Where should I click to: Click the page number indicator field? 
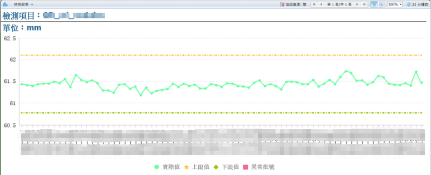tap(339, 4)
